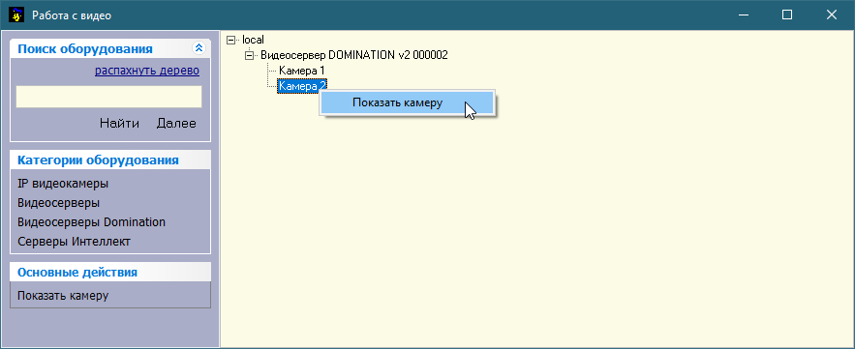Viewport: 855px width, 349px height.
Task: Click the Категории оборудования header
Action: 110,160
